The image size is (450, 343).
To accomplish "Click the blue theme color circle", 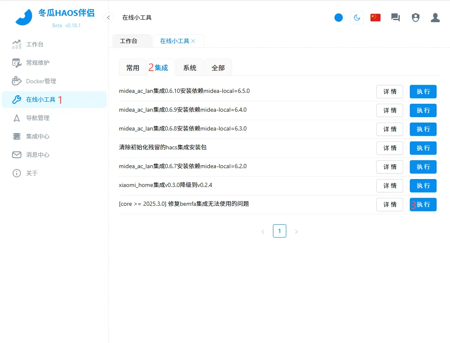I will [339, 18].
